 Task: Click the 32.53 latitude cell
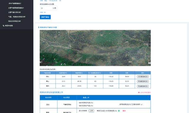coord(127,81)
